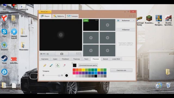
Task: Select the LIVE video source thumbnail
Action: (x=91, y=25)
